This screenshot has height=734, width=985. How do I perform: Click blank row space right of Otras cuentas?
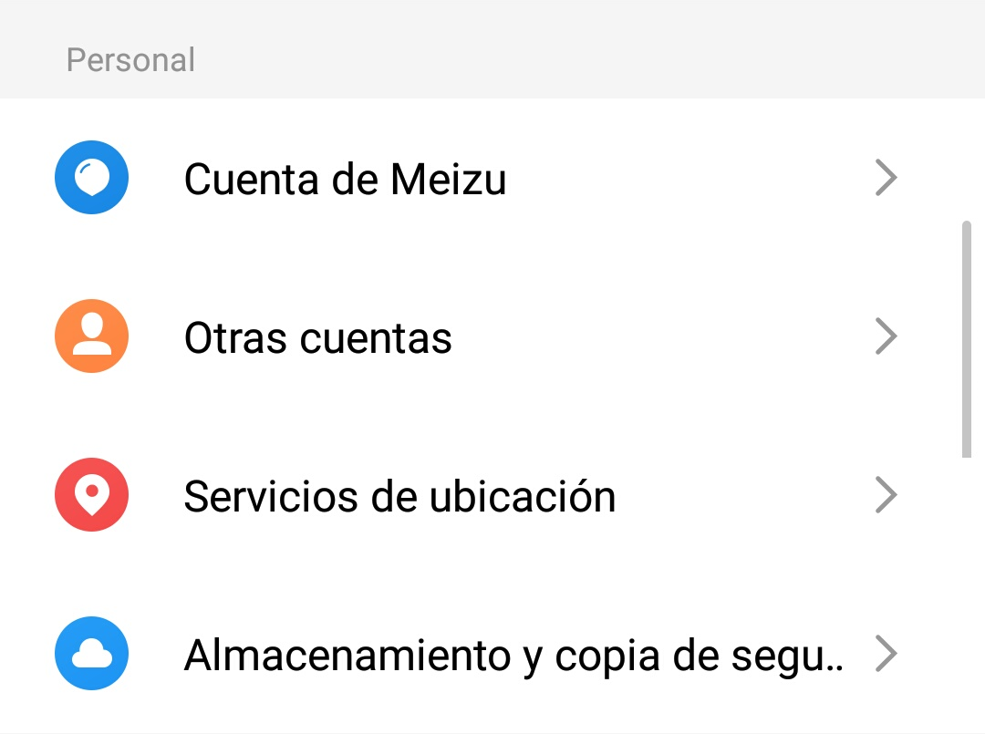657,337
